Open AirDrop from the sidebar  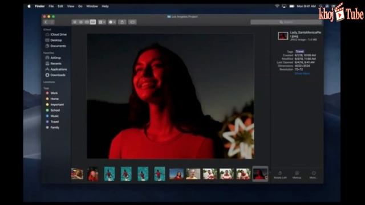click(53, 58)
